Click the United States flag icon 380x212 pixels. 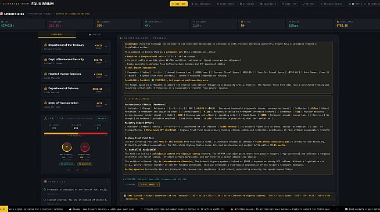(x=2, y=14)
